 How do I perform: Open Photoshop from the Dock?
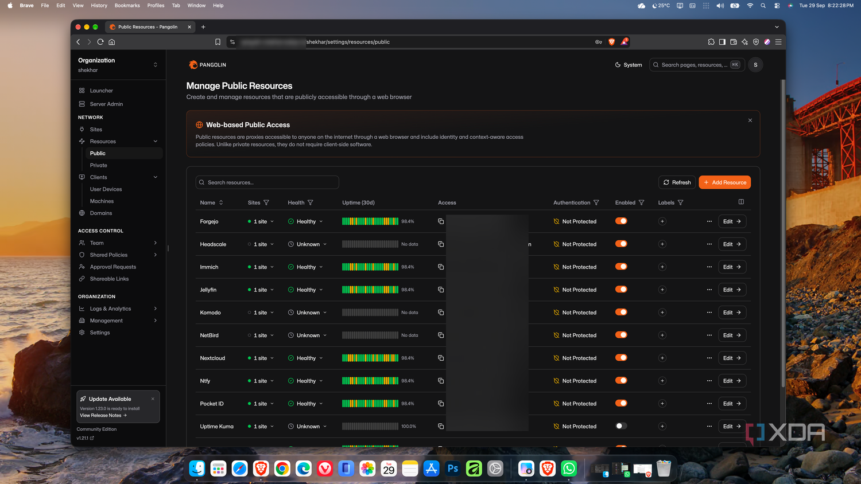tap(453, 469)
